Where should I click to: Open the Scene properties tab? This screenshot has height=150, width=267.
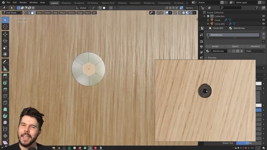point(202,57)
